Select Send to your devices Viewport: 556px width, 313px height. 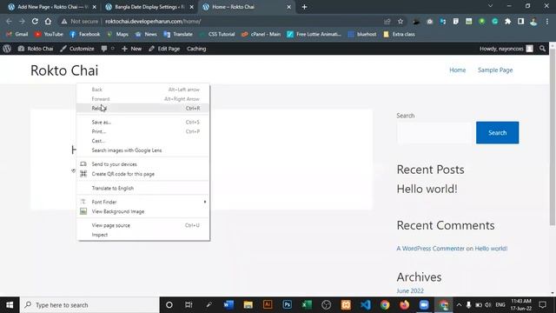click(x=142, y=164)
